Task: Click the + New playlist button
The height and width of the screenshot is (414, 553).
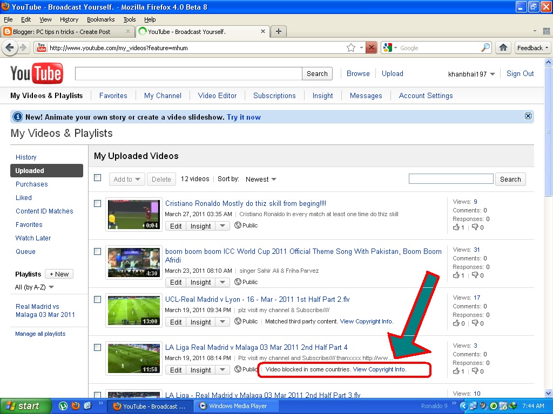Action: point(59,274)
